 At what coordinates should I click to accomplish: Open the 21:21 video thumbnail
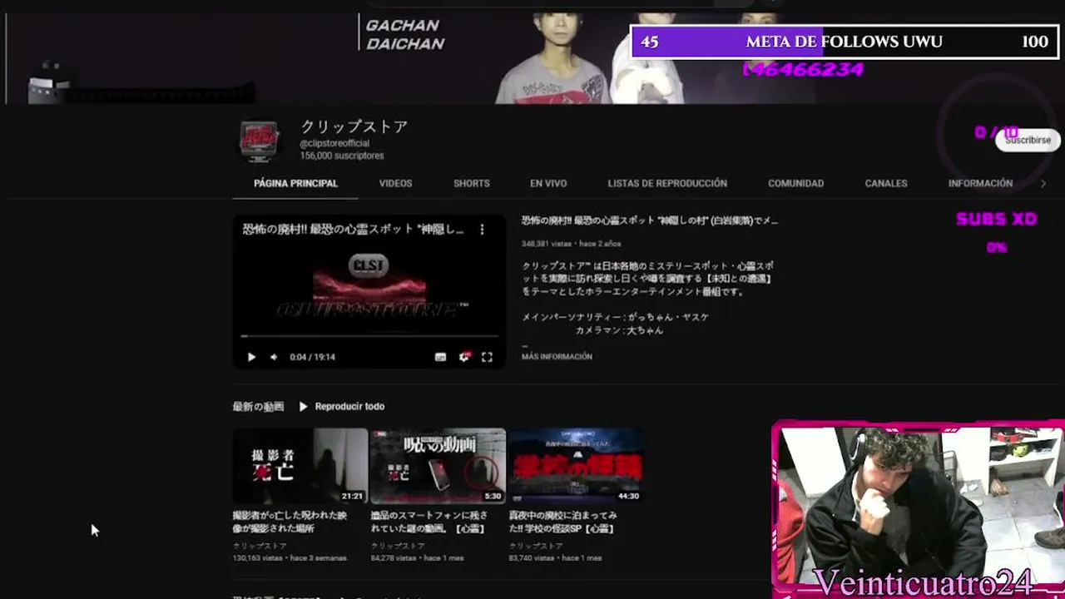pyautogui.click(x=300, y=466)
